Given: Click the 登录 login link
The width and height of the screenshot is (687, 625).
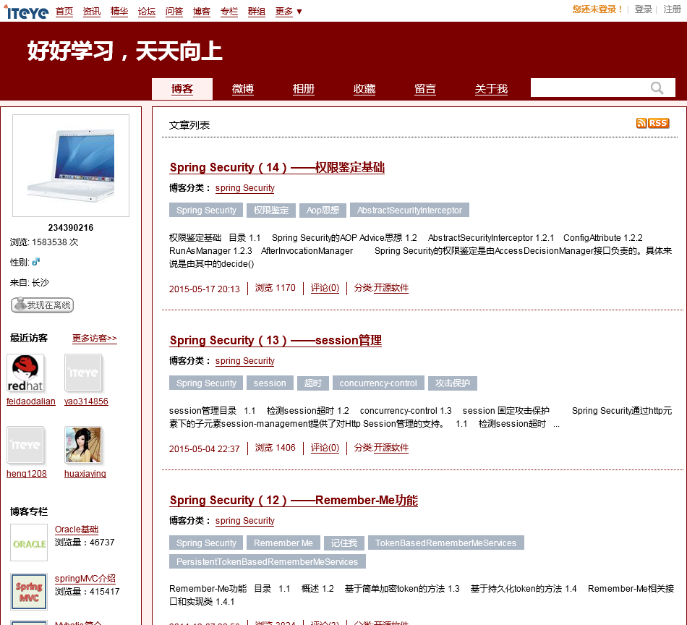Looking at the screenshot, I should click(643, 9).
